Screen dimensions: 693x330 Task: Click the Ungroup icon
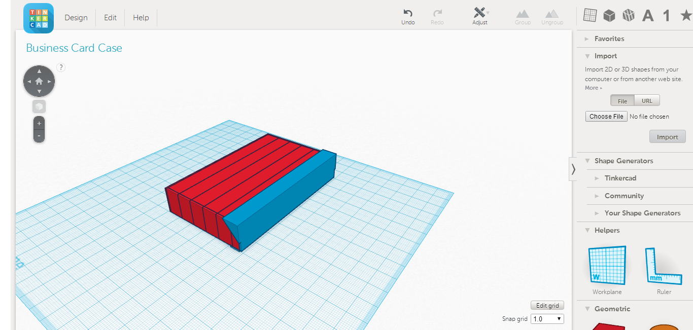click(552, 17)
